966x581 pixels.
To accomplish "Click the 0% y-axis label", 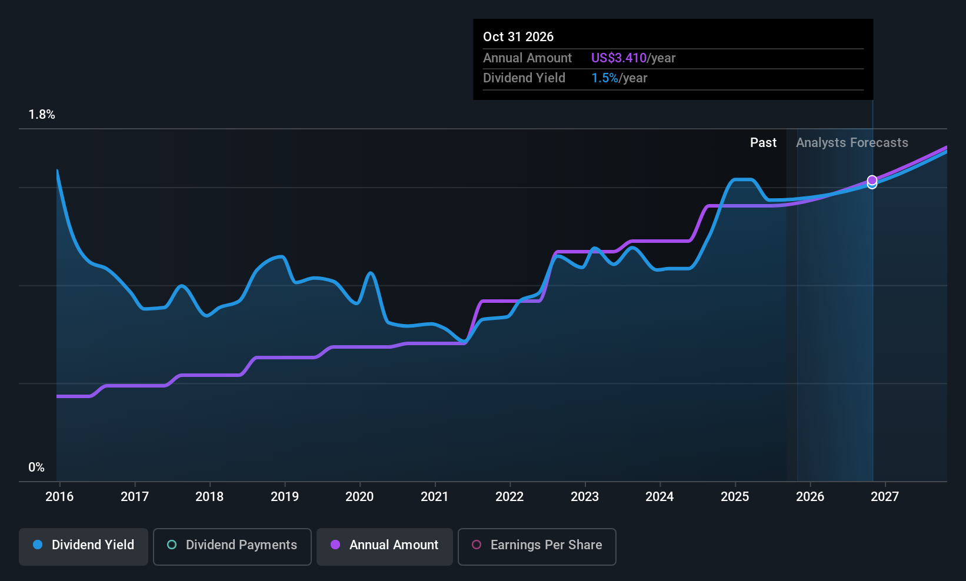I will [x=36, y=468].
